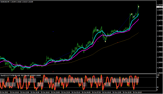Click the 16 Oct 12:50 time label

click(x=117, y=92)
